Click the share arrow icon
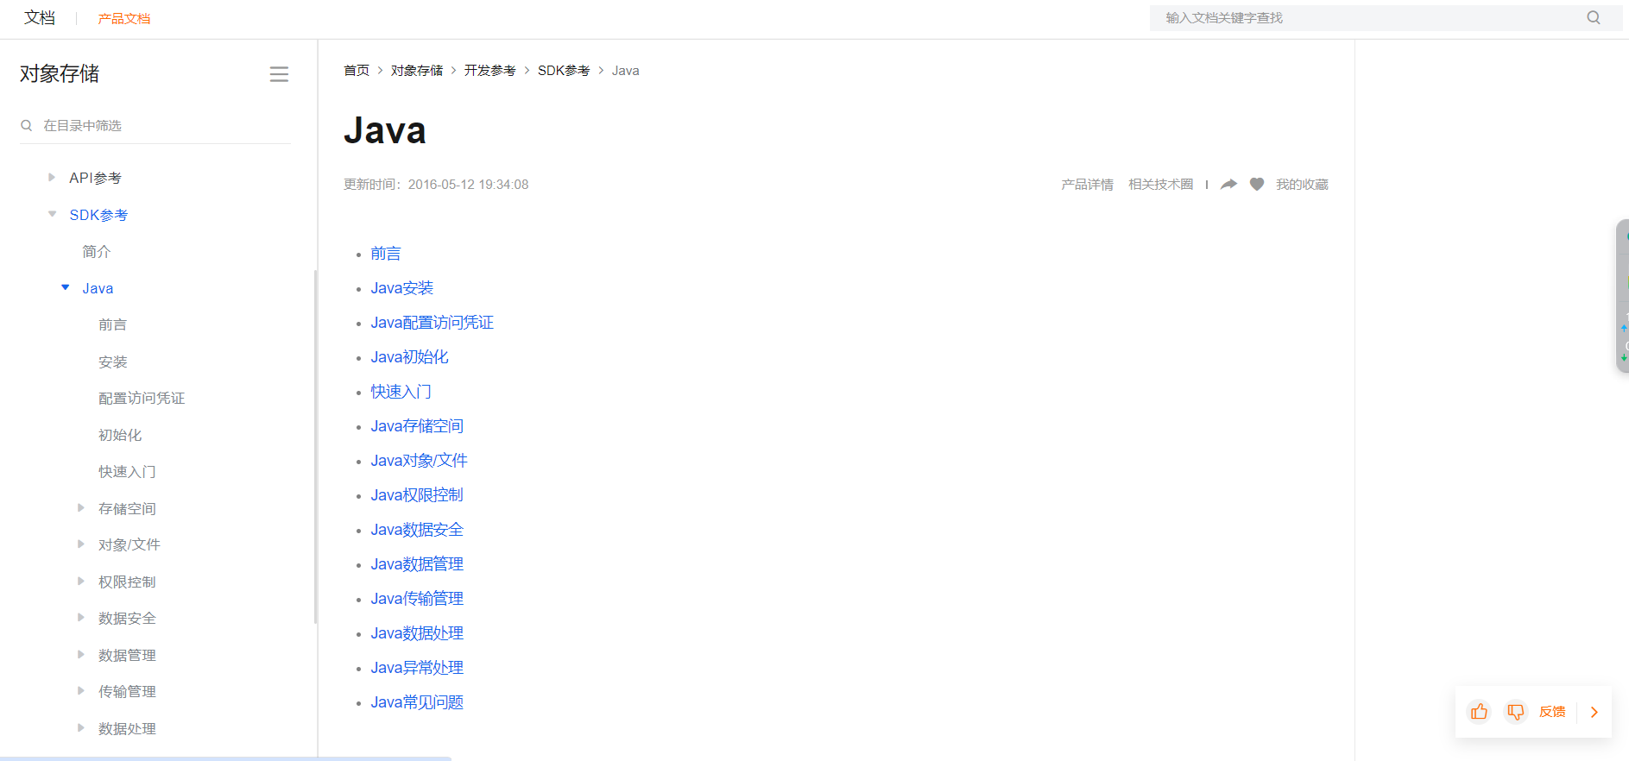1629x761 pixels. [x=1228, y=184]
